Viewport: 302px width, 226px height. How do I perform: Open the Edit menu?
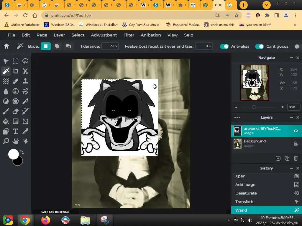(26, 35)
